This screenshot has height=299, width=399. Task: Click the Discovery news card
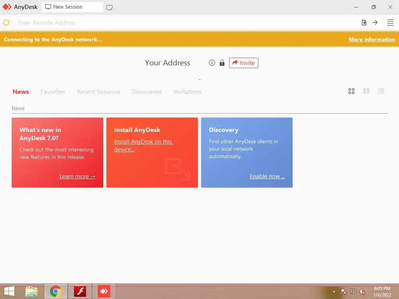click(x=247, y=153)
